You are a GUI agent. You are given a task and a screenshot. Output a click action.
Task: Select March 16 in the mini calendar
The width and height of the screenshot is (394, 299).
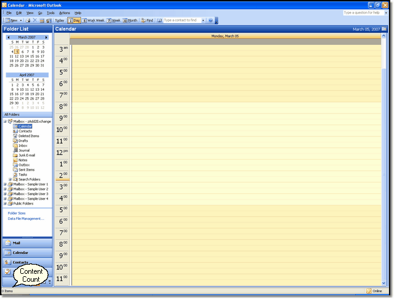coord(37,56)
